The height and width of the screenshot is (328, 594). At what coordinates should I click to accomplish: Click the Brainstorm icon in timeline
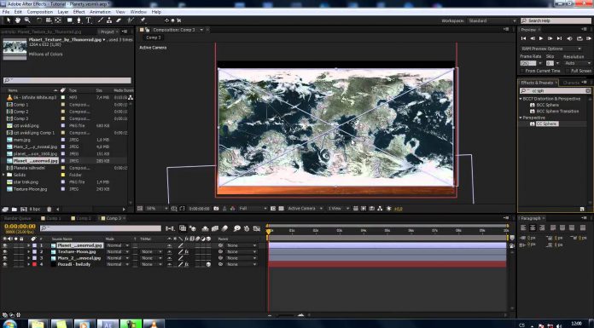(x=237, y=228)
